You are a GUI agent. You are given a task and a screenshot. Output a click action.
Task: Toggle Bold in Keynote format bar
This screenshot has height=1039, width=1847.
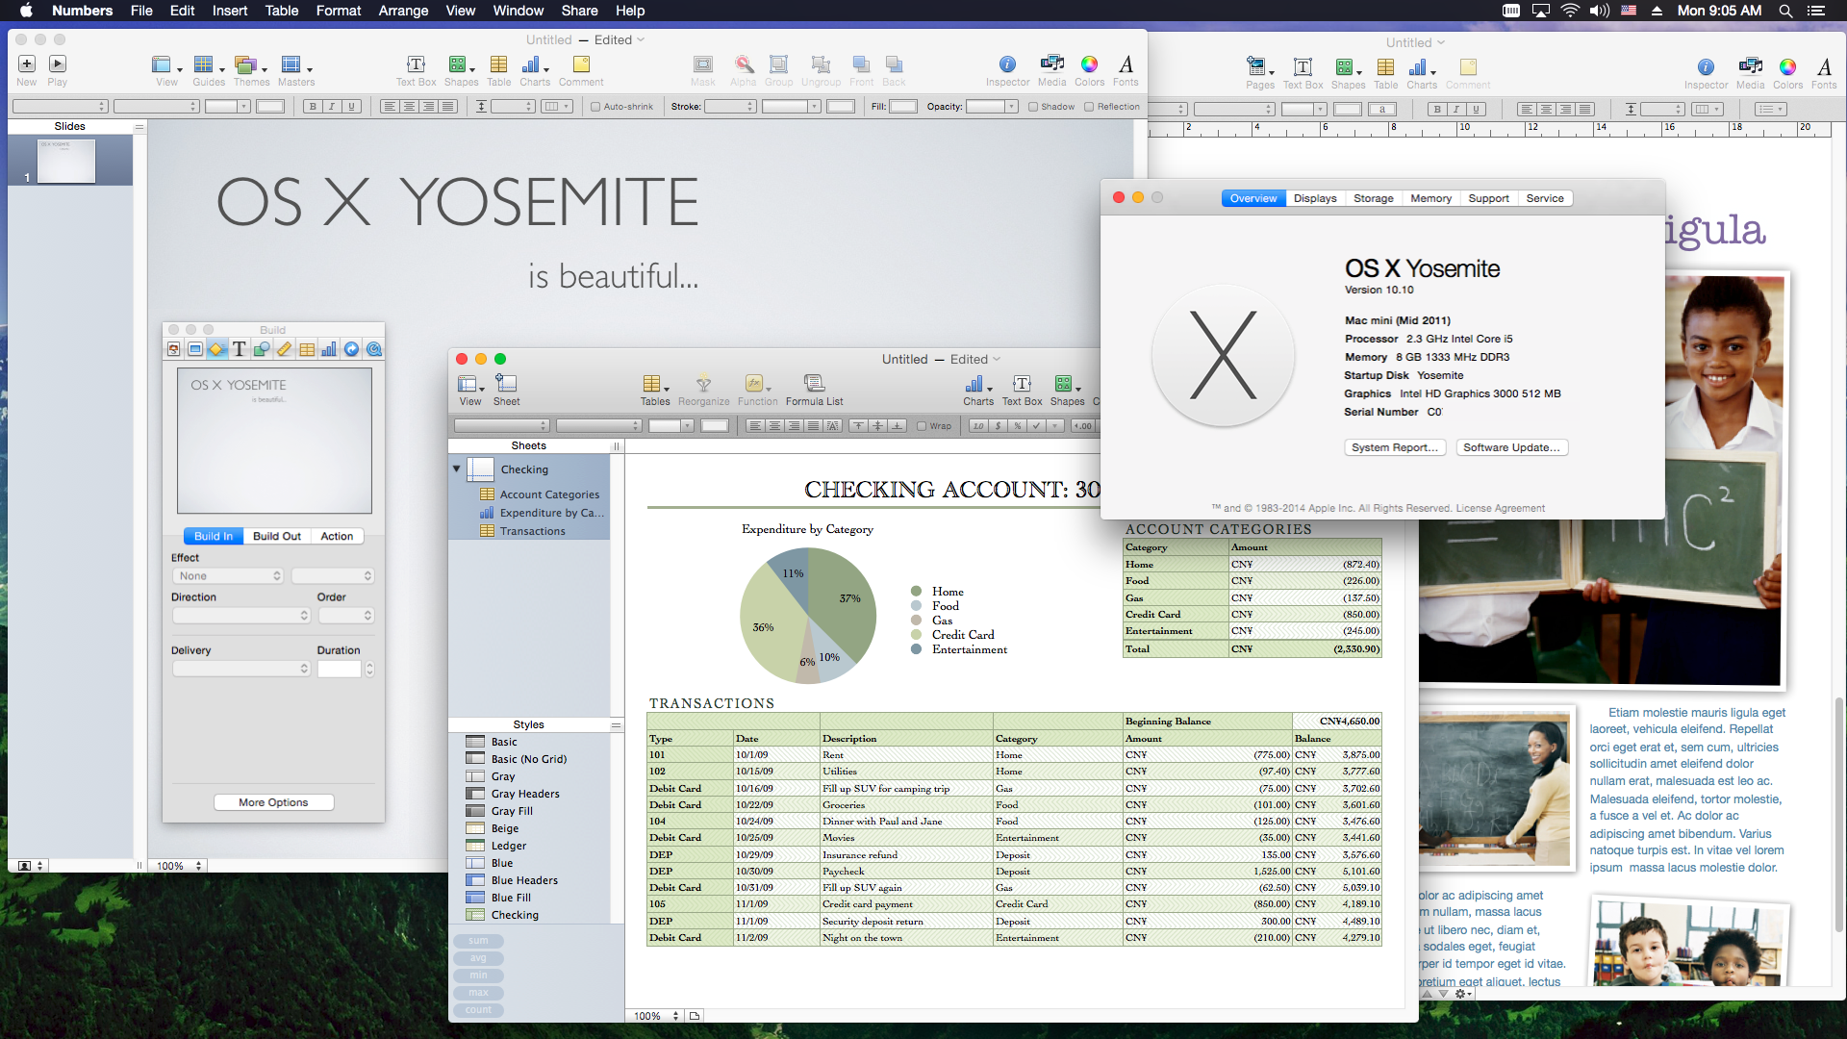pyautogui.click(x=313, y=107)
